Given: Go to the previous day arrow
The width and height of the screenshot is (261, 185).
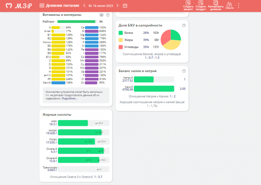Looking at the screenshot, I should click(x=84, y=5).
